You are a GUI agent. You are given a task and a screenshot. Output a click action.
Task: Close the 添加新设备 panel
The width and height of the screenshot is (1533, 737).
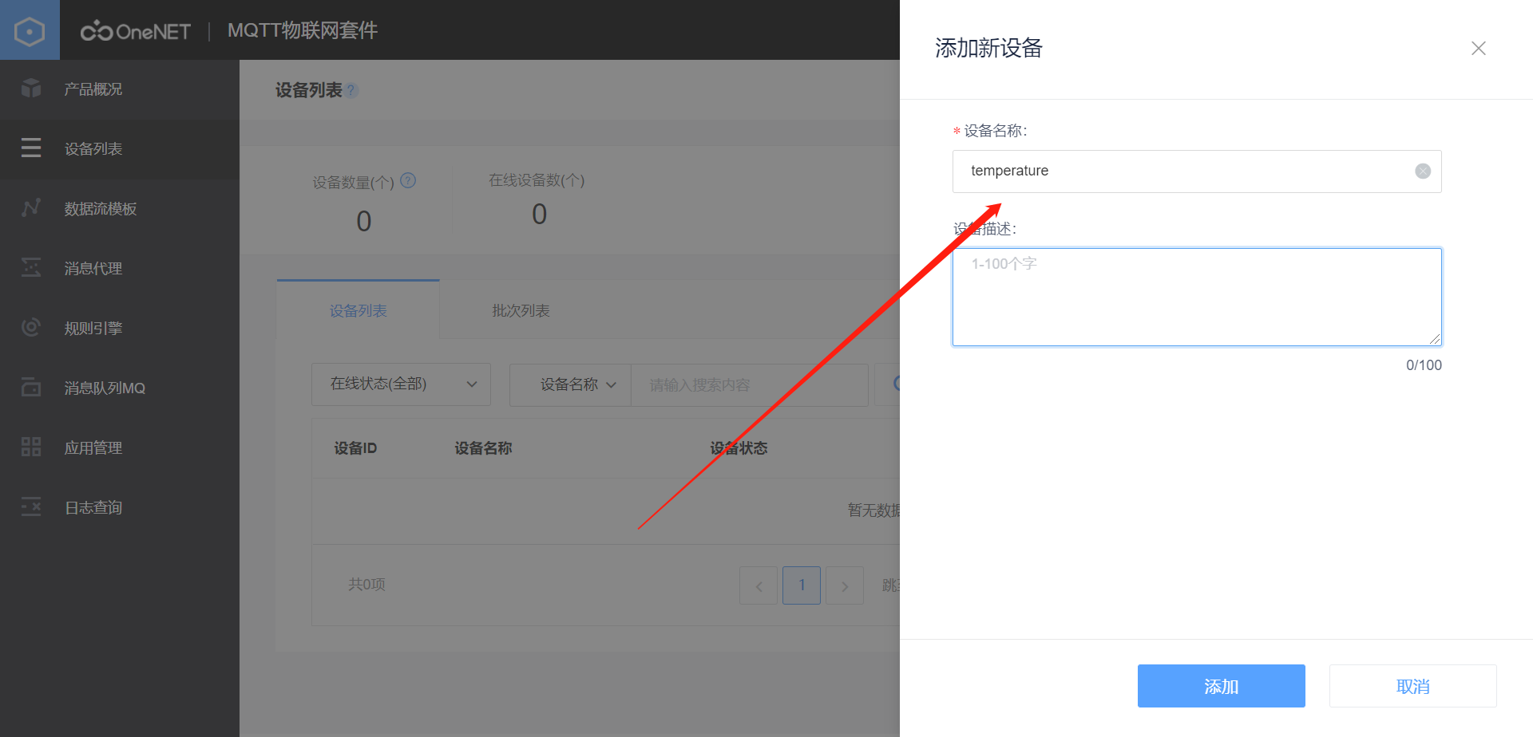[1479, 49]
